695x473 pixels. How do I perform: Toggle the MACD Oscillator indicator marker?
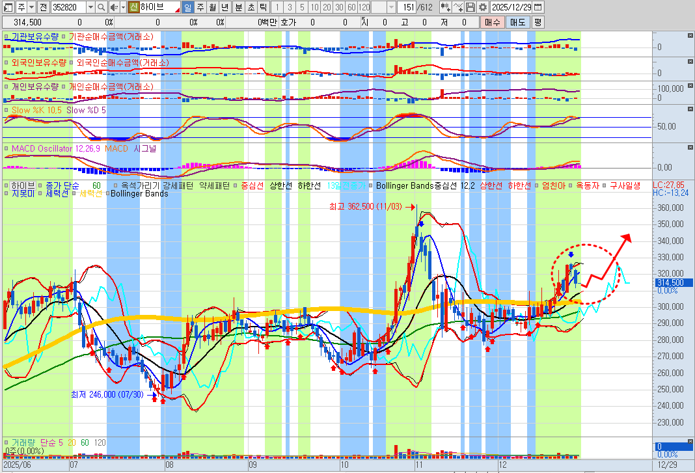pyautogui.click(x=7, y=148)
